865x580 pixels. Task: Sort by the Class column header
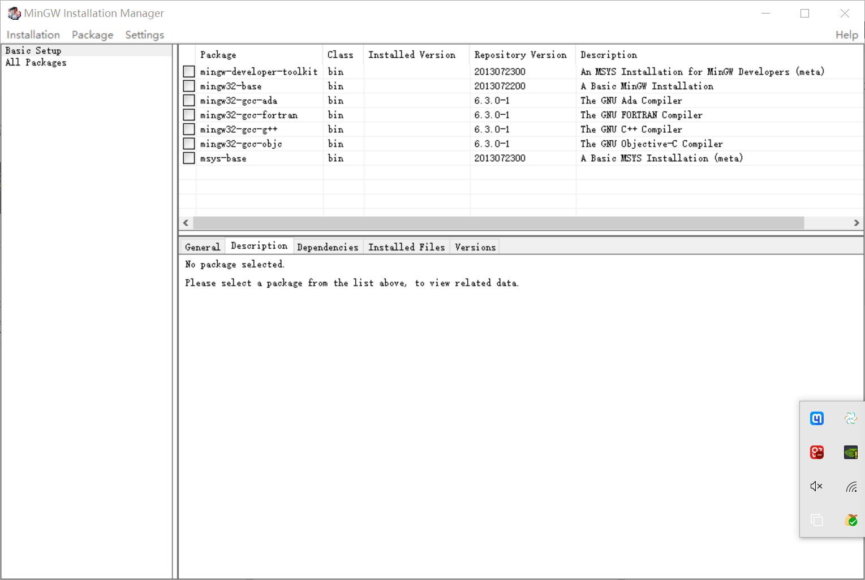(x=343, y=55)
